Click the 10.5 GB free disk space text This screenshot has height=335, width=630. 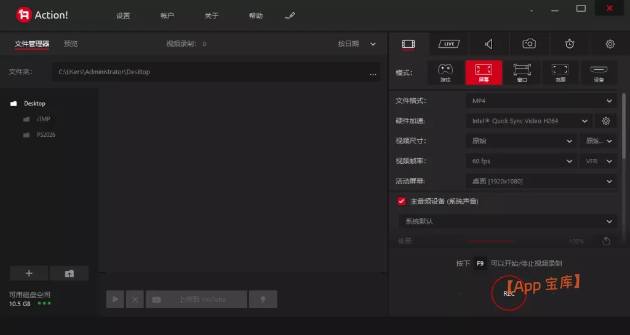tap(20, 304)
